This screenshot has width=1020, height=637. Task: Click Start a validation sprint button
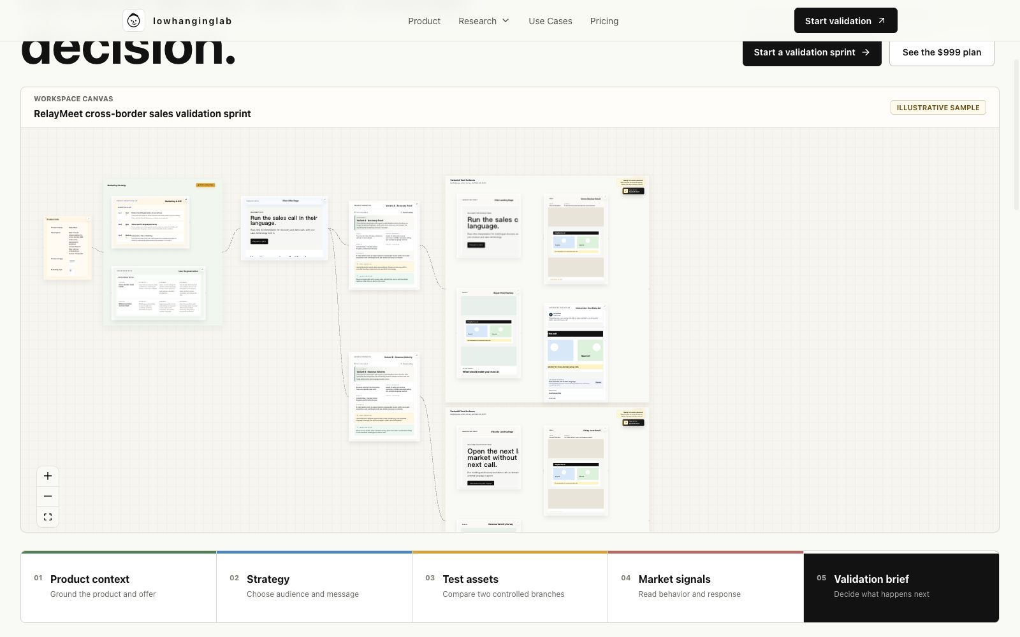click(x=812, y=52)
